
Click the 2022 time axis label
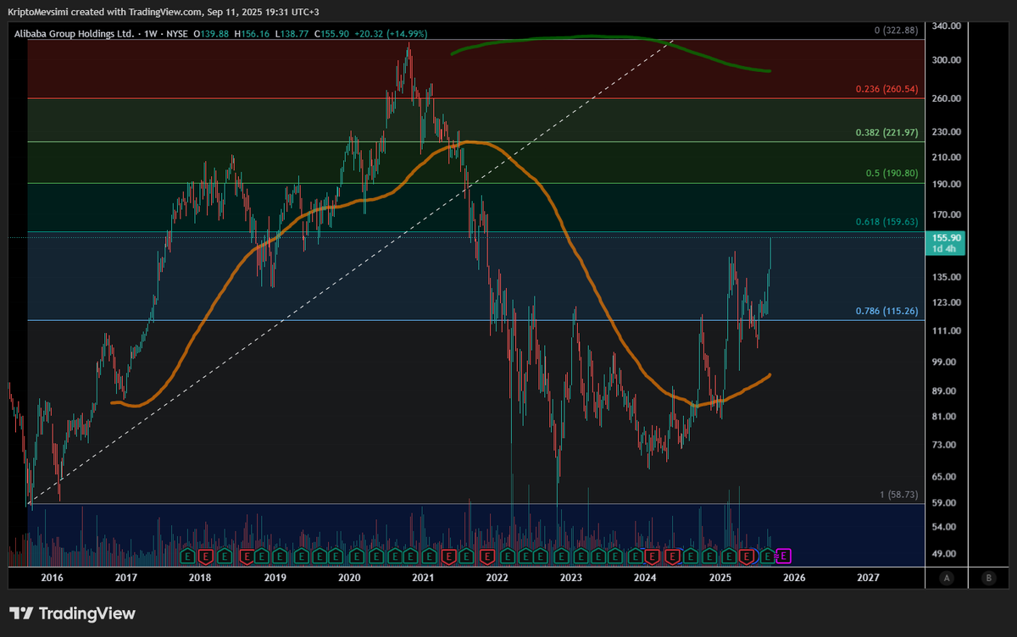497,578
